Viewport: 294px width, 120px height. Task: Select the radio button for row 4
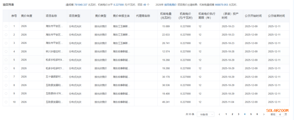tap(6, 51)
